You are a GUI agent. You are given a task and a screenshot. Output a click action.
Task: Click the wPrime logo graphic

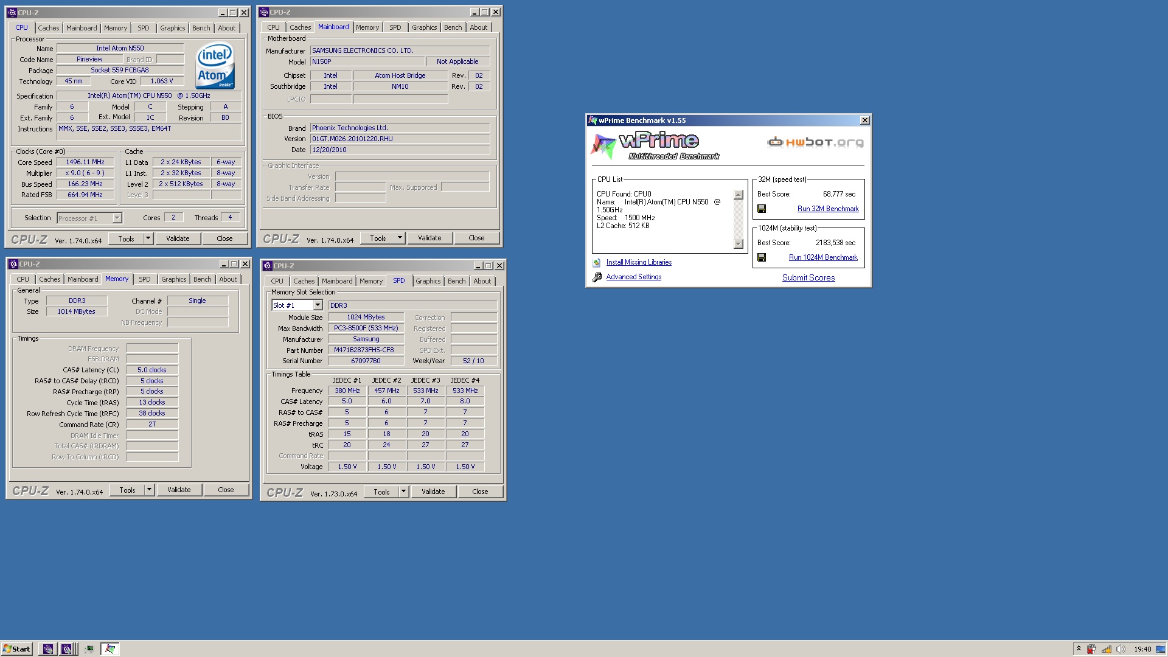tap(655, 146)
